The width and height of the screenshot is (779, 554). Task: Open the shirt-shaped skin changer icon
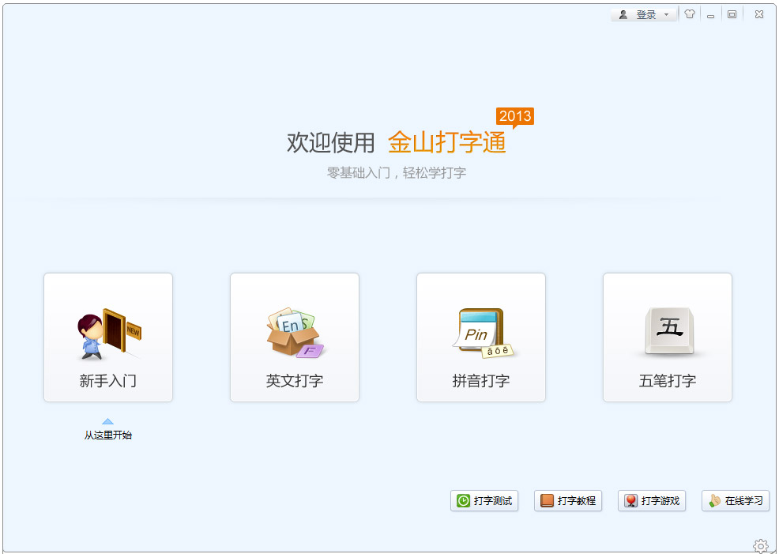coord(689,13)
